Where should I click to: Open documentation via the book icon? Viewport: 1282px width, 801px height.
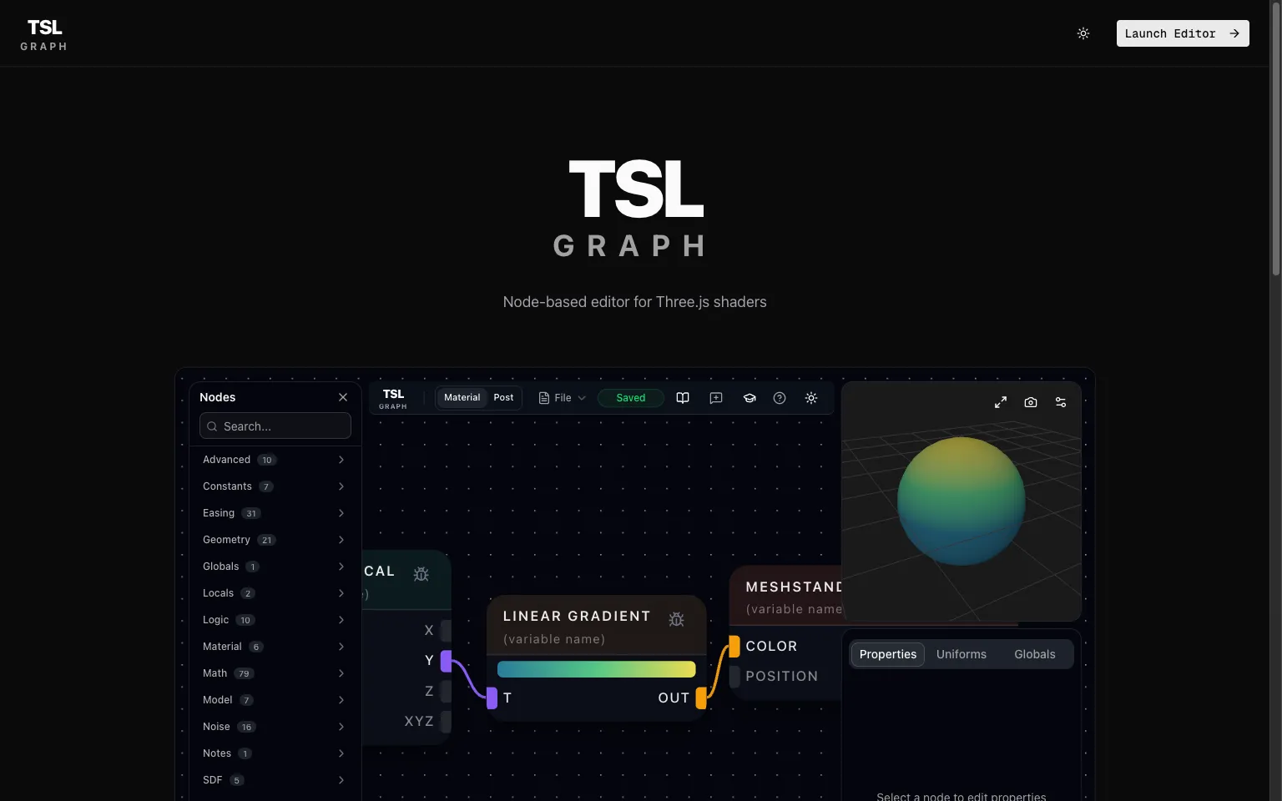(x=683, y=398)
